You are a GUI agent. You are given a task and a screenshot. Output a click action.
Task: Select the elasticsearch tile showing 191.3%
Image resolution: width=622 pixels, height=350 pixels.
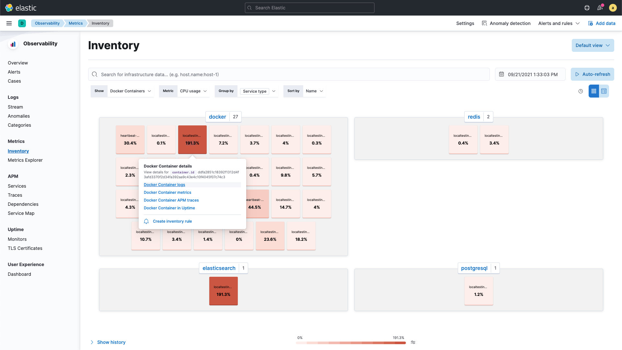pyautogui.click(x=224, y=291)
